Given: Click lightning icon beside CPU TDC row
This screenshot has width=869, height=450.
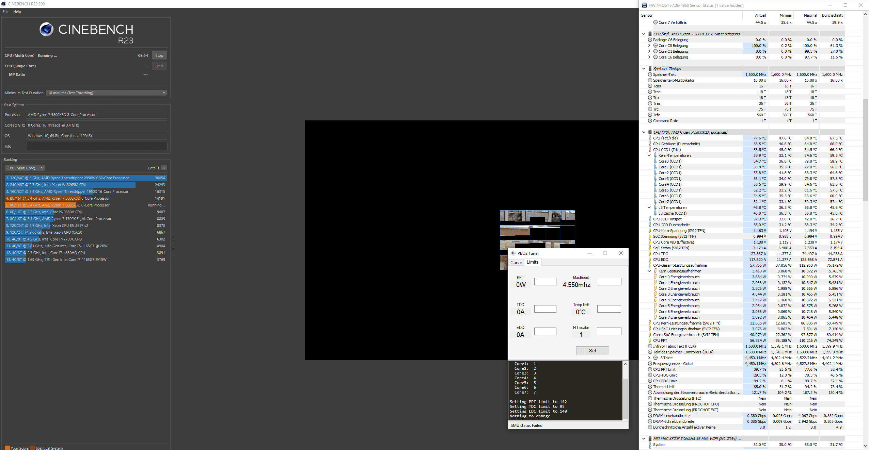Looking at the screenshot, I should pyautogui.click(x=650, y=254).
